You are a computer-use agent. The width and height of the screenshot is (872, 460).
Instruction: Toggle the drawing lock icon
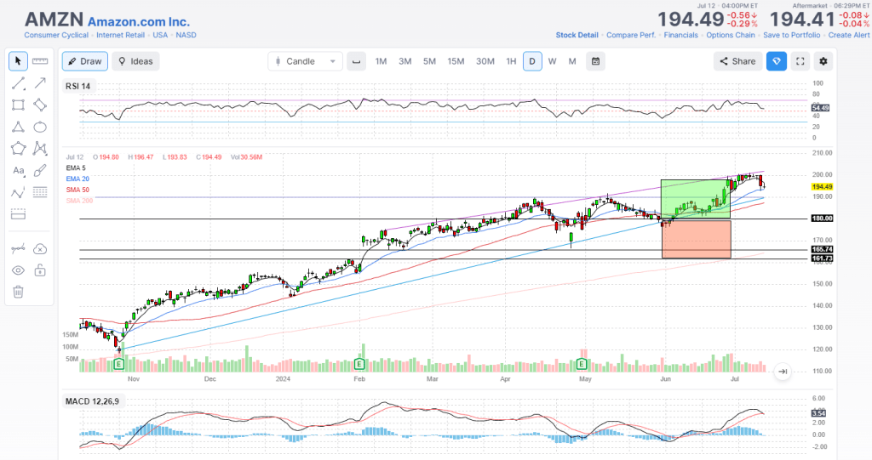tap(40, 270)
